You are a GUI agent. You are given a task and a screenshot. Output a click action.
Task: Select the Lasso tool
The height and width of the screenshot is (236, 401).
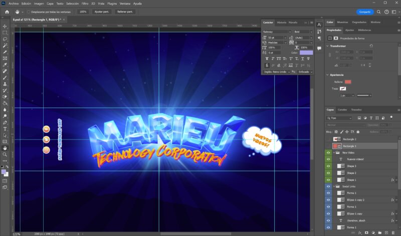pos(5,39)
